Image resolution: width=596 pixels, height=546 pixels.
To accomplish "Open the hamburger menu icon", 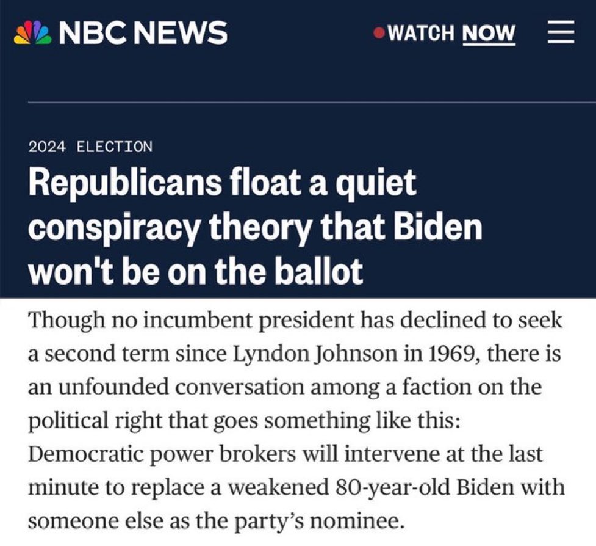I will (x=561, y=32).
